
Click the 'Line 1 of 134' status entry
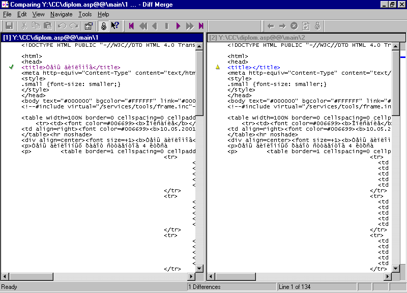click(x=316, y=287)
